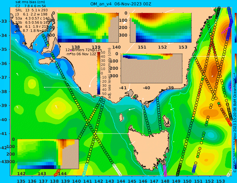Screen dimensions: 237x183
Task: Click the blue altimeter track circles near 150.6E
Action: pyautogui.click(x=194, y=169)
